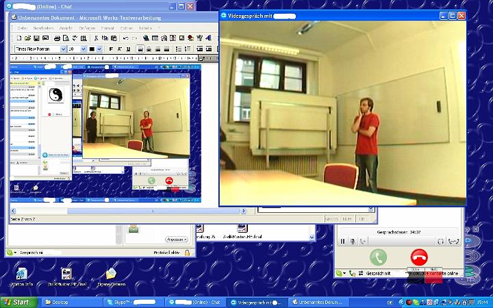Viewport: 493px width, 308px height.
Task: Click the left scroll arrow in the Works document
Action: coord(13,211)
